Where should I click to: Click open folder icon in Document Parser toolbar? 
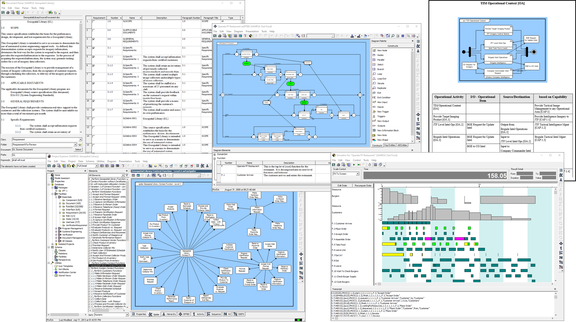tap(22, 13)
